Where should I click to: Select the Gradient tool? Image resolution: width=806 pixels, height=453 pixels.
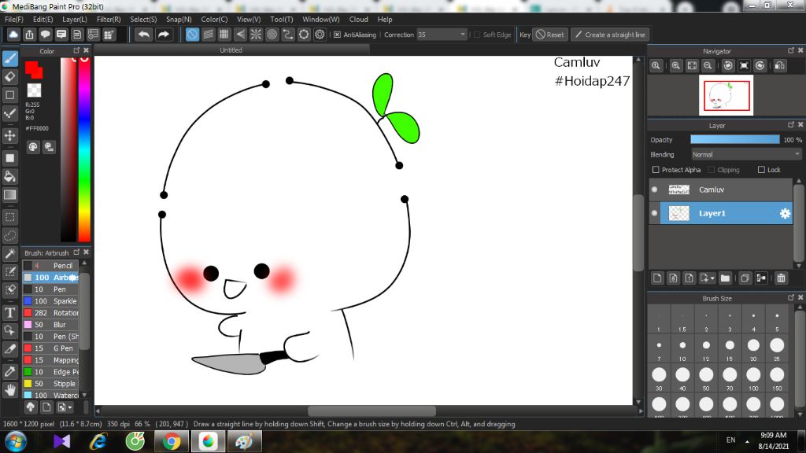pos(9,195)
